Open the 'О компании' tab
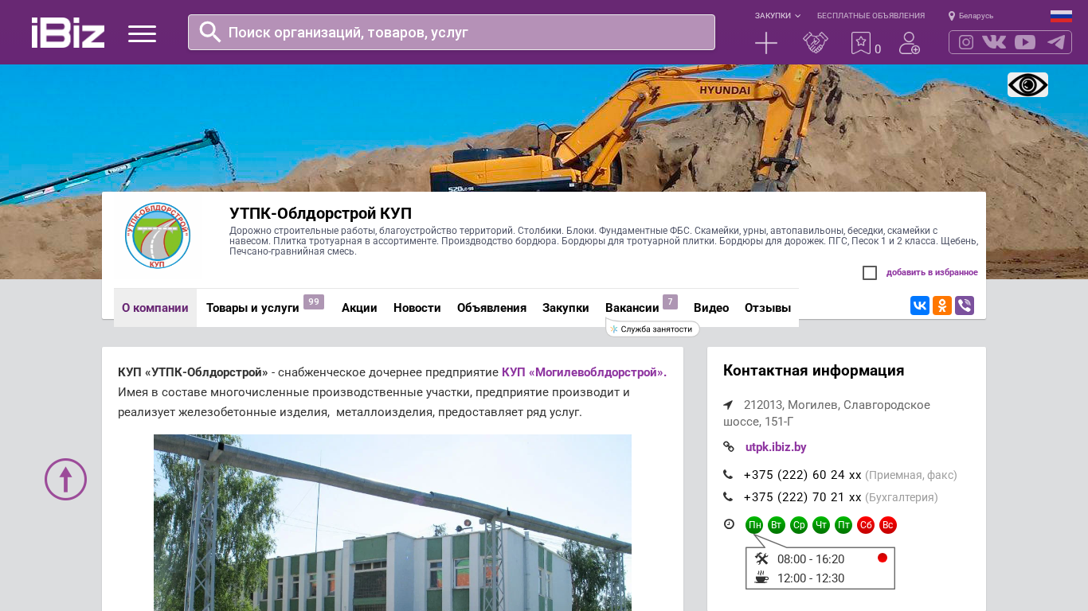 pyautogui.click(x=155, y=308)
